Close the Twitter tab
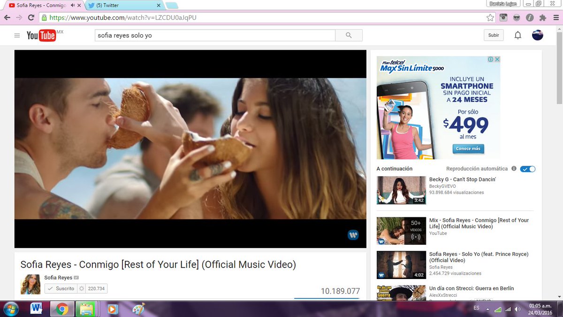This screenshot has width=563, height=317. pos(159,5)
